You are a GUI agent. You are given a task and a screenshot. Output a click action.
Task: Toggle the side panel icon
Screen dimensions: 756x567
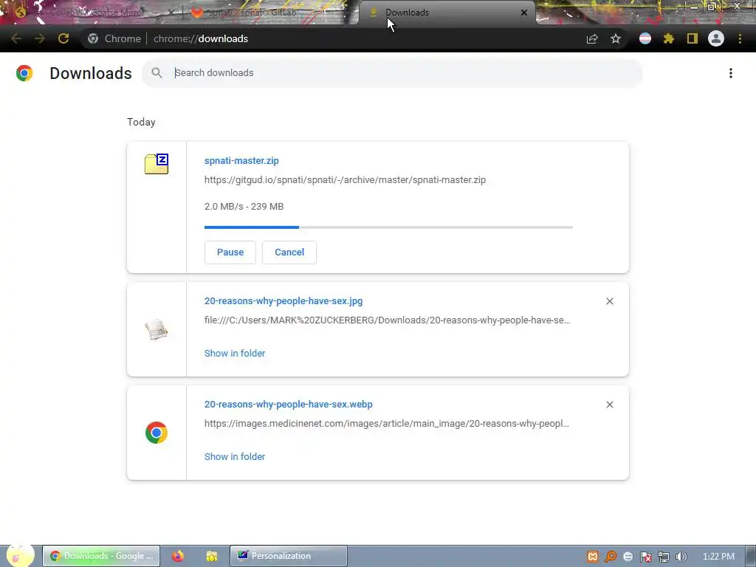coord(693,38)
